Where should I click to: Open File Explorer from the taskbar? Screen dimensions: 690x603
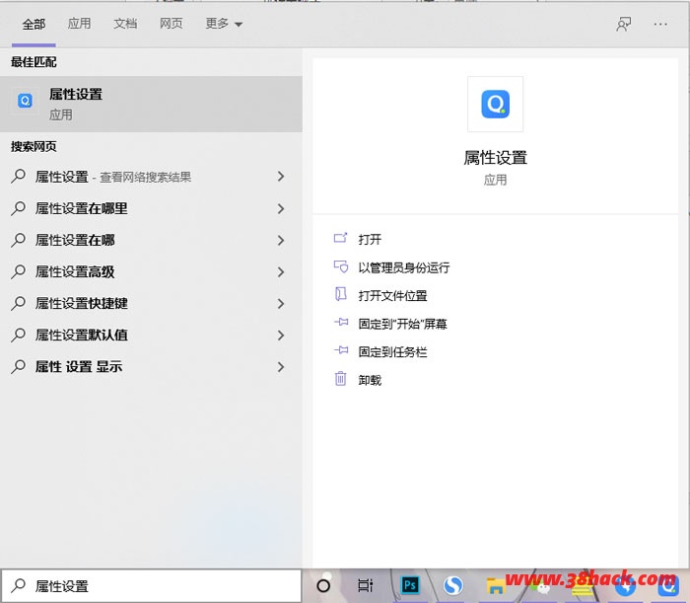(496, 586)
